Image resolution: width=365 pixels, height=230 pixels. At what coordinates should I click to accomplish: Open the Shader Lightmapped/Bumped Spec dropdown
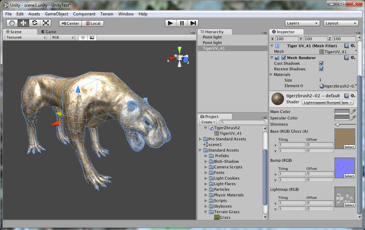(x=327, y=102)
